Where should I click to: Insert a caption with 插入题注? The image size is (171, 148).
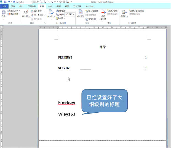[80, 14]
